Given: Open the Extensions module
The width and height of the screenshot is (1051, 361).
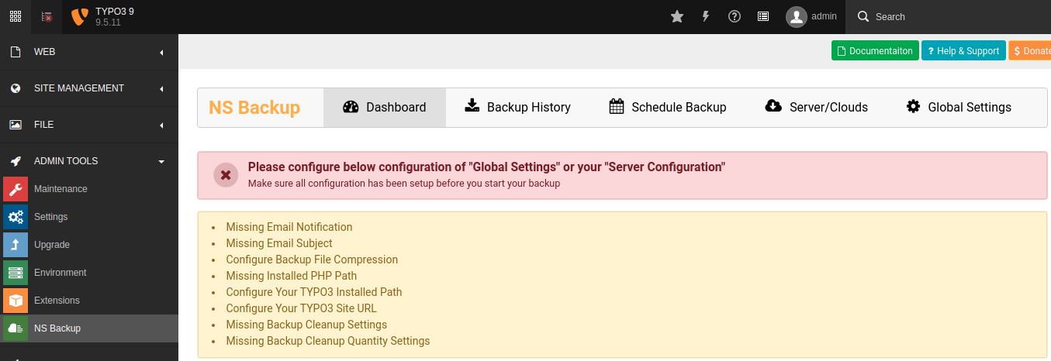Looking at the screenshot, I should pos(89,301).
